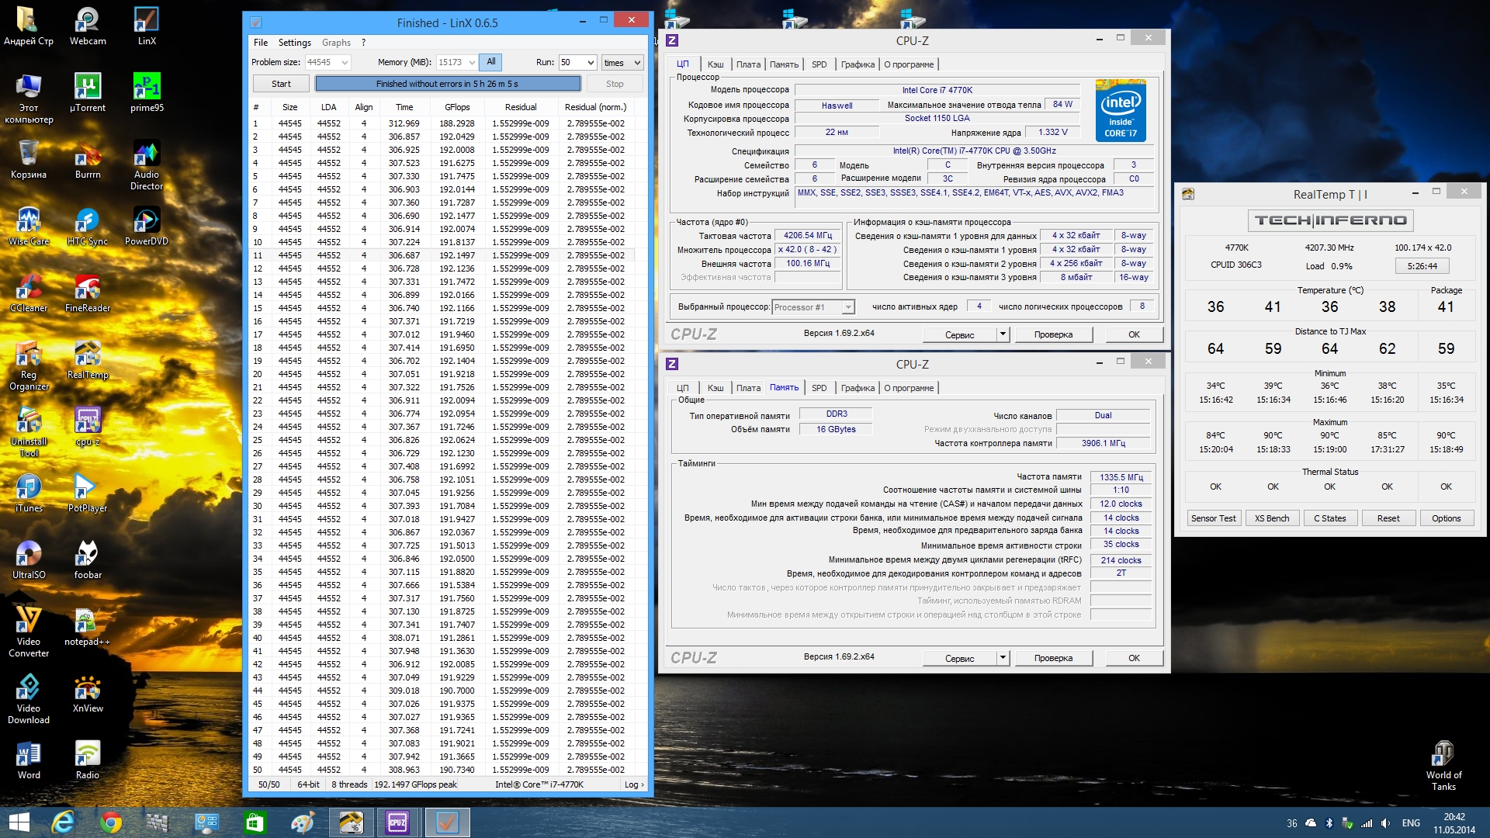1490x838 pixels.
Task: Open the Memory (MiB) dropdown
Action: [x=470, y=63]
